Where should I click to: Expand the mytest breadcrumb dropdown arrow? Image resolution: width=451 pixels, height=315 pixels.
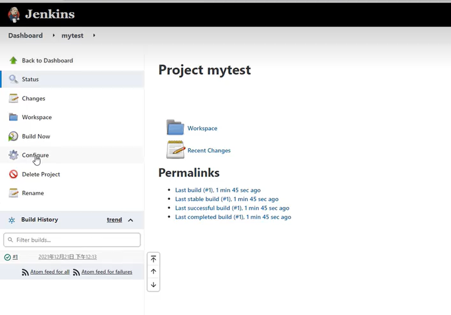94,35
